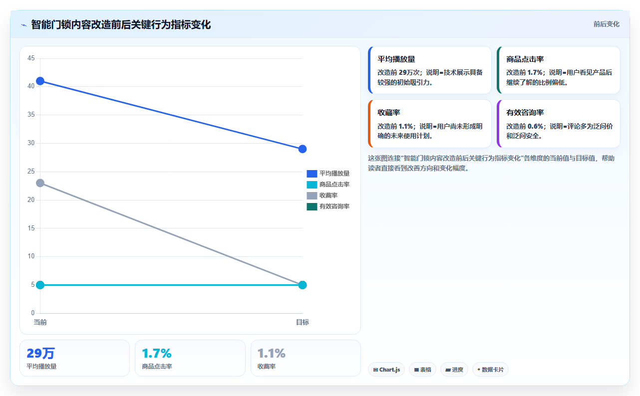Viewport: 640px width, 396px height.
Task: Click the data point at 目标 value 5
Action: coord(303,285)
